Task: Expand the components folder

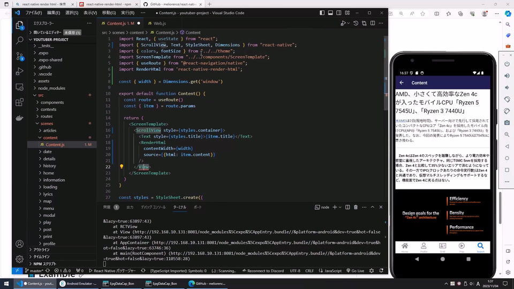Action: click(52, 102)
